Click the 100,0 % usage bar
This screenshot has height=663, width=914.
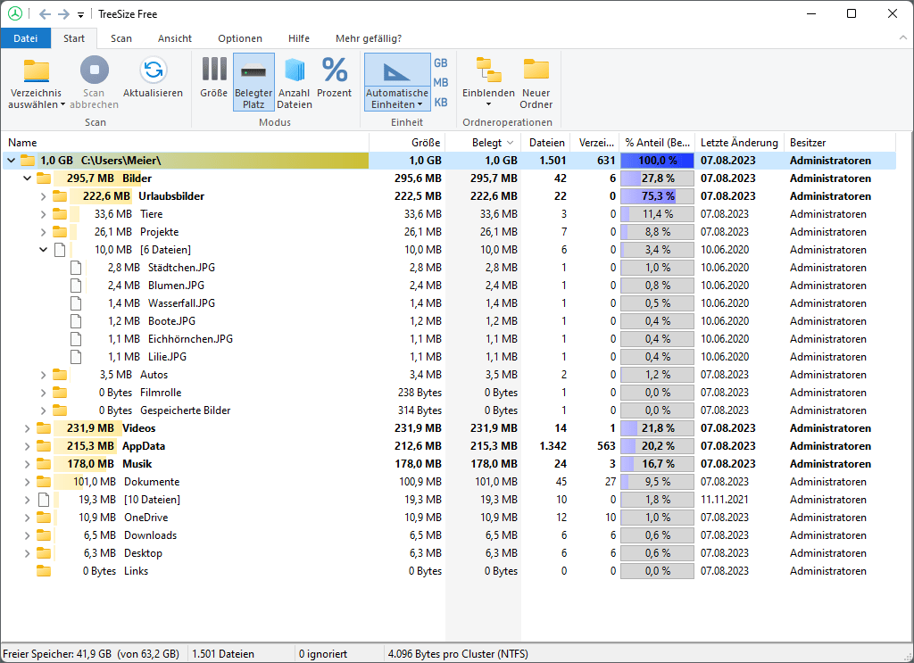(657, 161)
